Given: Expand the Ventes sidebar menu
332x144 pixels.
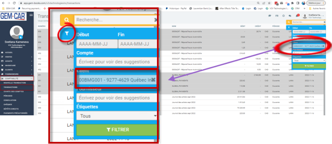Looking at the screenshot, I should [17, 56].
